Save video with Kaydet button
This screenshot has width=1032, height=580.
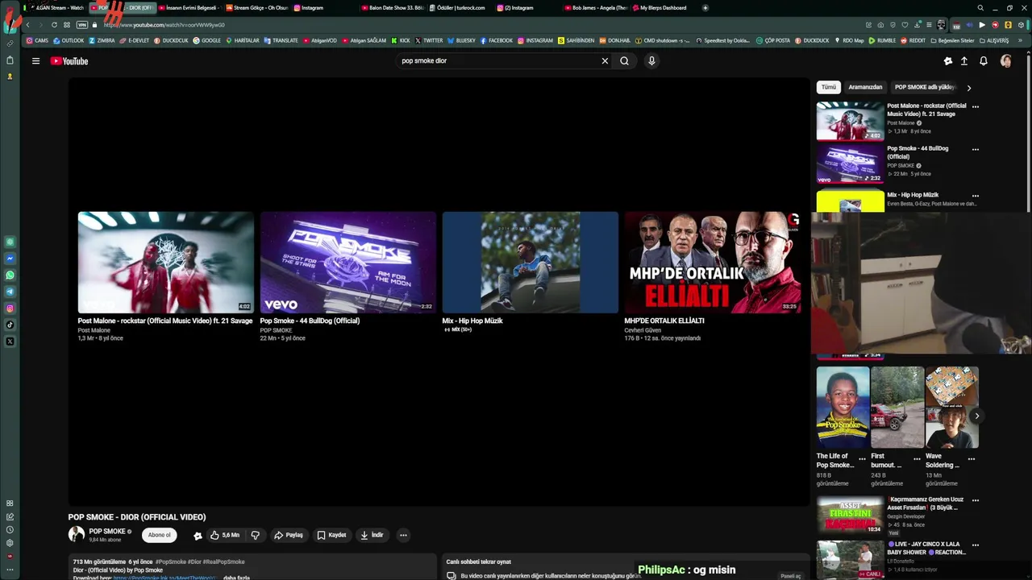coord(331,535)
